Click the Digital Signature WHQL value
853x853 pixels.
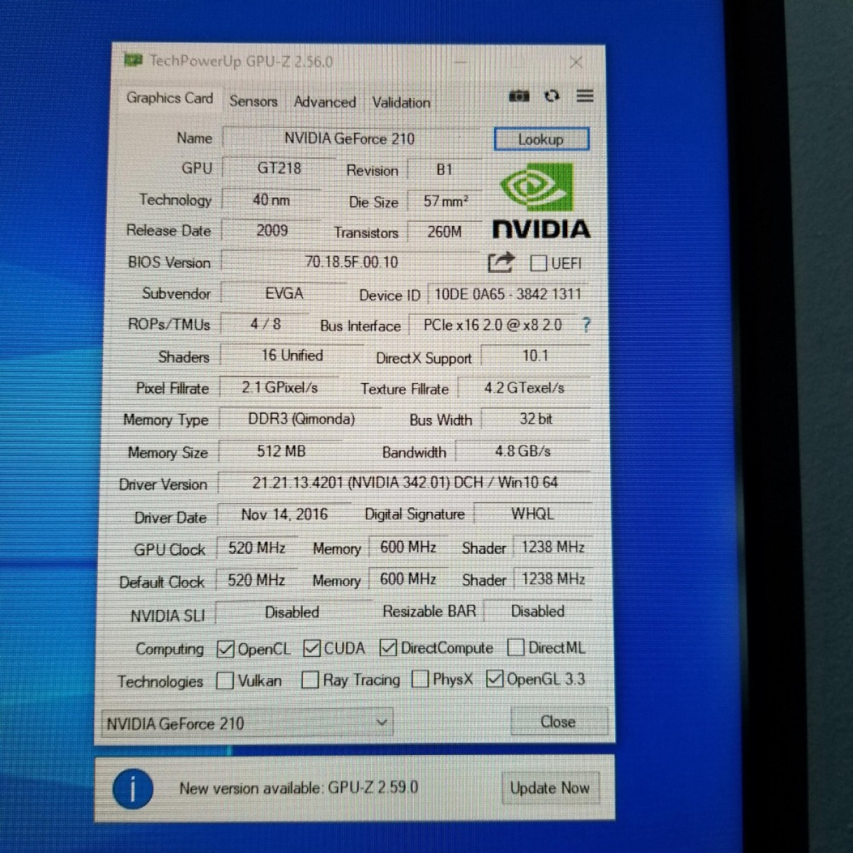pyautogui.click(x=532, y=514)
